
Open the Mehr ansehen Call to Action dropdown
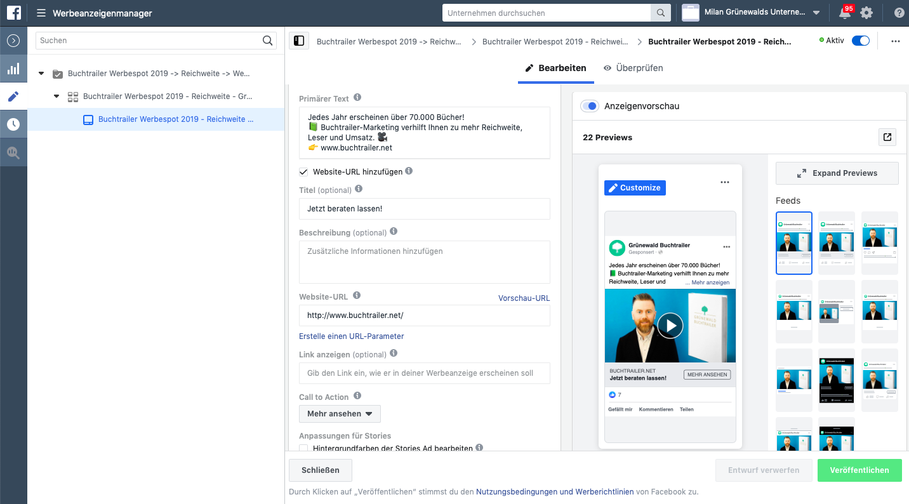[x=340, y=414]
